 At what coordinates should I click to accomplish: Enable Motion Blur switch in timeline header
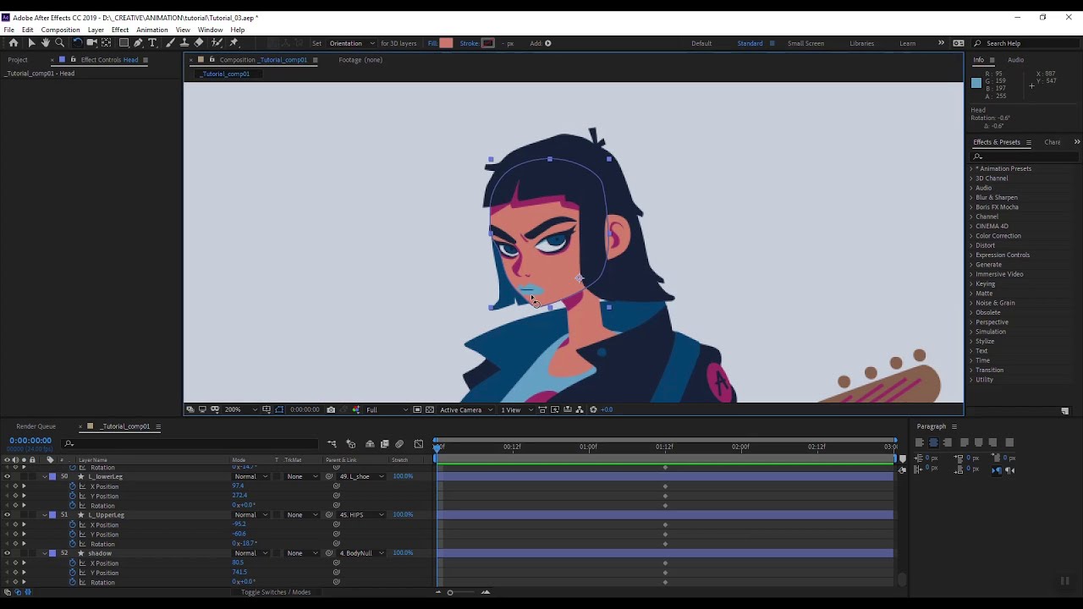click(399, 444)
